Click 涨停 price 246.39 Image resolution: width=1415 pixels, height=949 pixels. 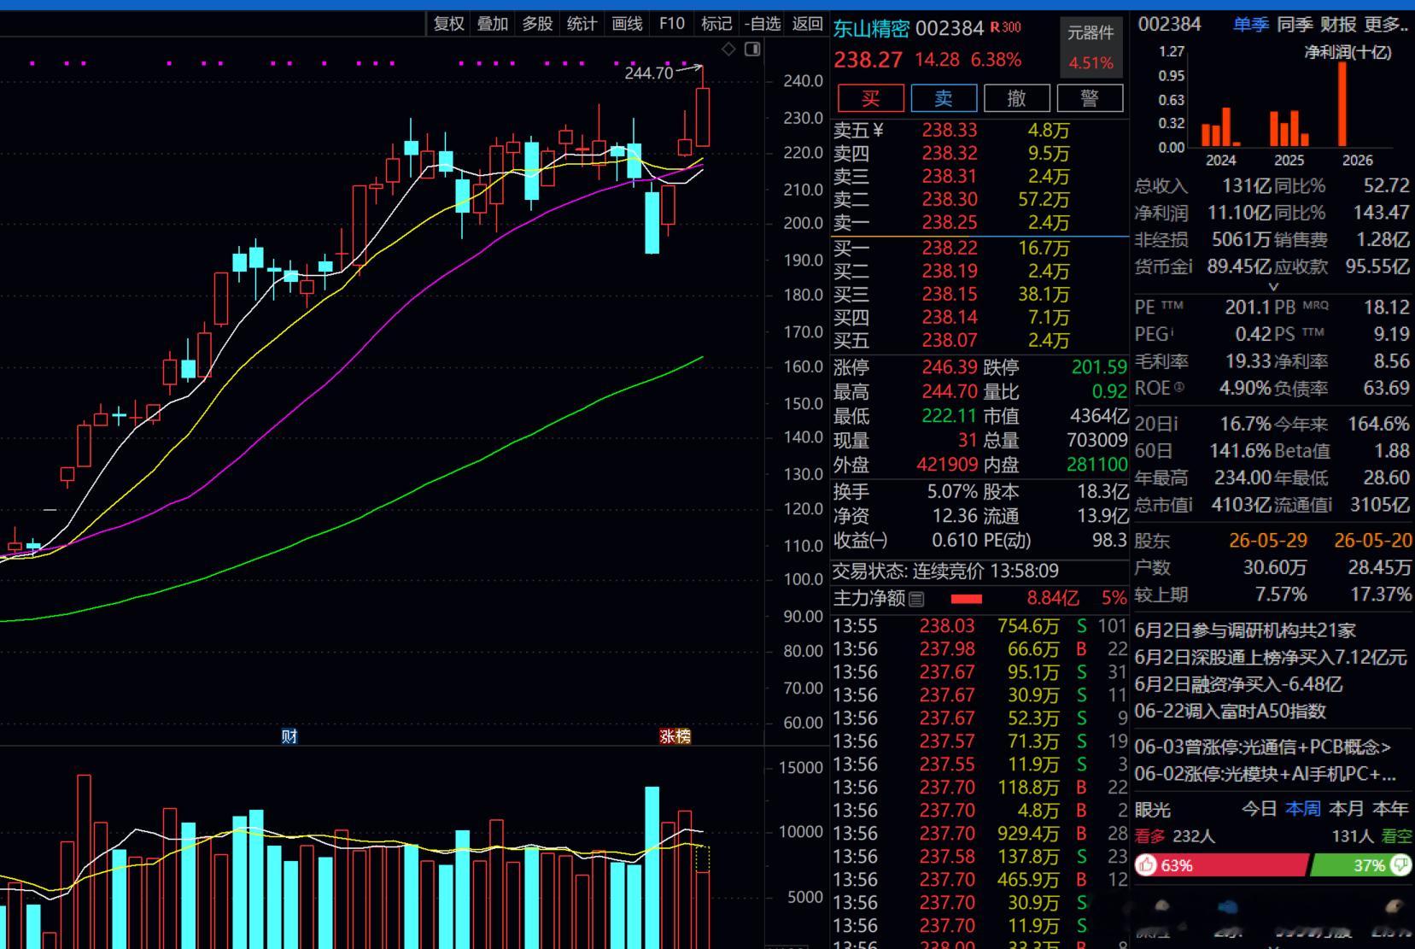point(950,367)
